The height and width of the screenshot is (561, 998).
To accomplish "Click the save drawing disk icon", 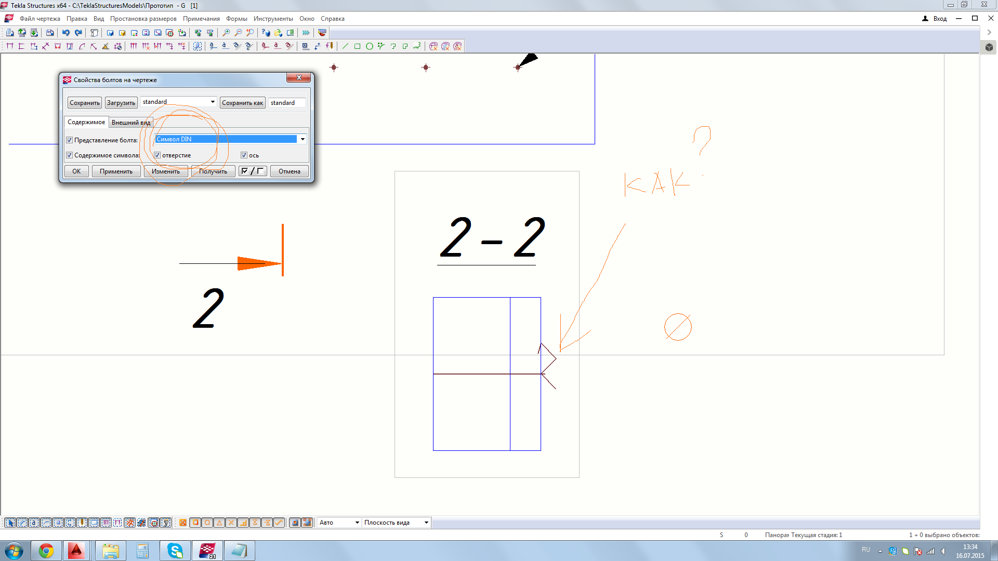I will point(50,33).
